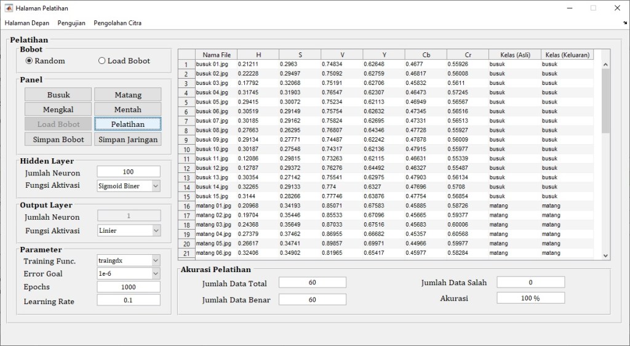Click the Simpan Jaringan button
This screenshot has height=346, width=630.
pyautogui.click(x=128, y=140)
